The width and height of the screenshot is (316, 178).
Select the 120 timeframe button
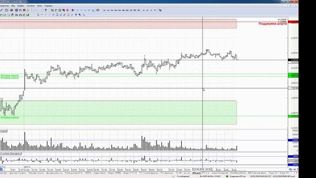(x=131, y=10)
